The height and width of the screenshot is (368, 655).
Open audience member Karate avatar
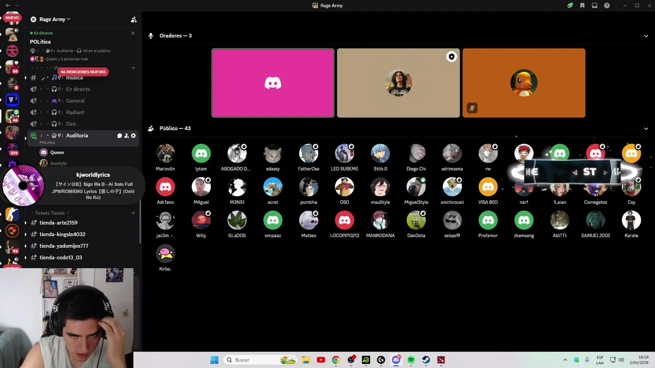tap(631, 220)
